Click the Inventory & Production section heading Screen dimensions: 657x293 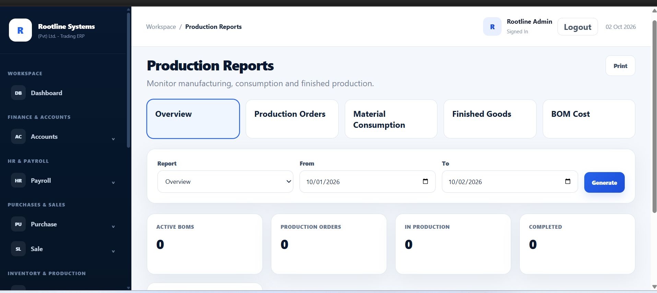pyautogui.click(x=47, y=273)
